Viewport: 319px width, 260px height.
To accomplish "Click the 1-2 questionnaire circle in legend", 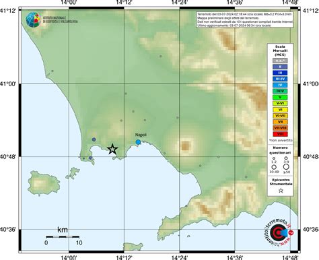I will pos(274,158).
